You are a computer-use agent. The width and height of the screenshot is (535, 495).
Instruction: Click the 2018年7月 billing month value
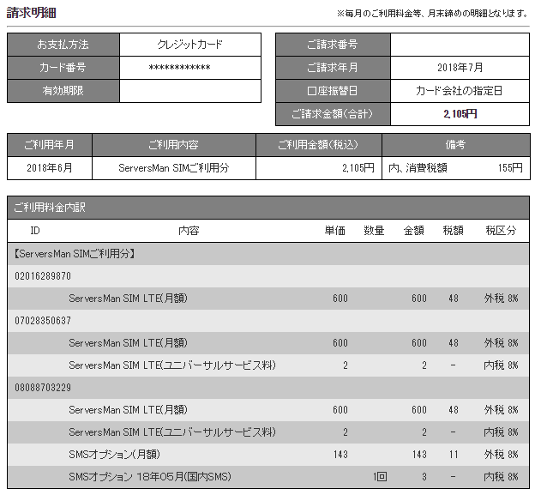point(460,68)
